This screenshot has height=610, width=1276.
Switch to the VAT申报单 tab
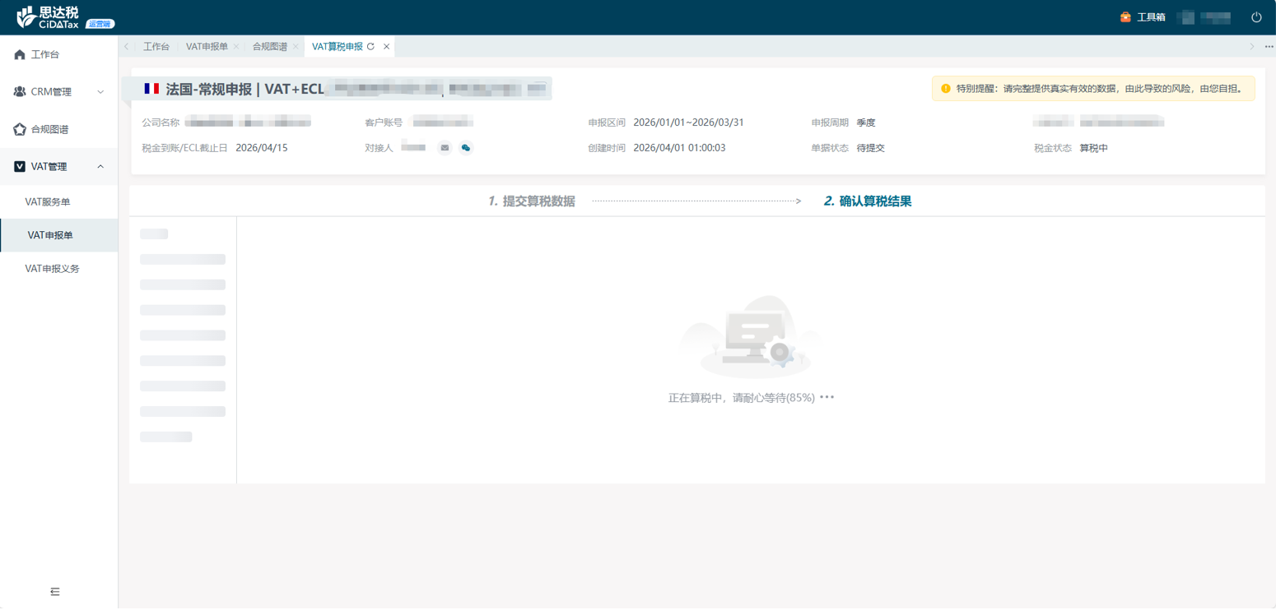[x=207, y=47]
